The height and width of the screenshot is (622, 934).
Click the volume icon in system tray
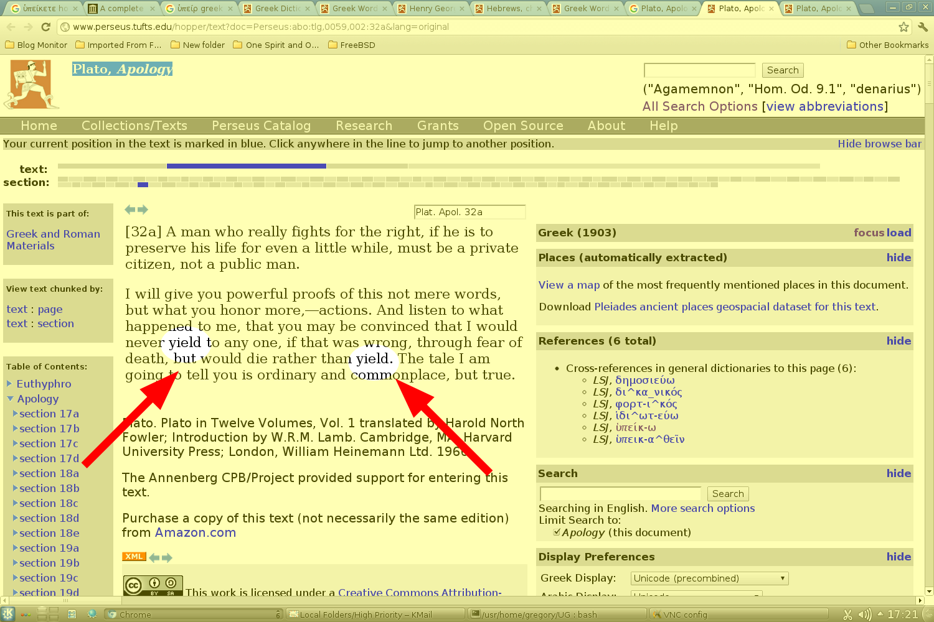[865, 615]
